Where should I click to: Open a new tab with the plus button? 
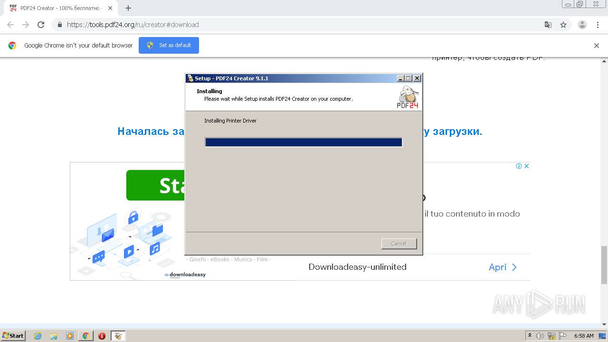point(128,8)
